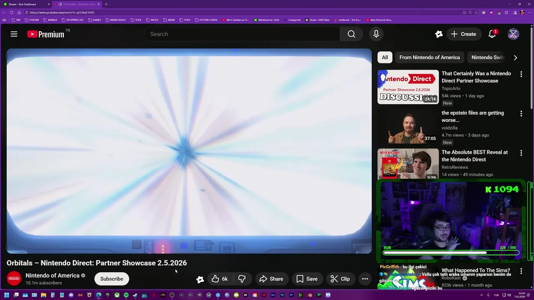Like the video with thumbs up
534x300 pixels.
point(220,279)
